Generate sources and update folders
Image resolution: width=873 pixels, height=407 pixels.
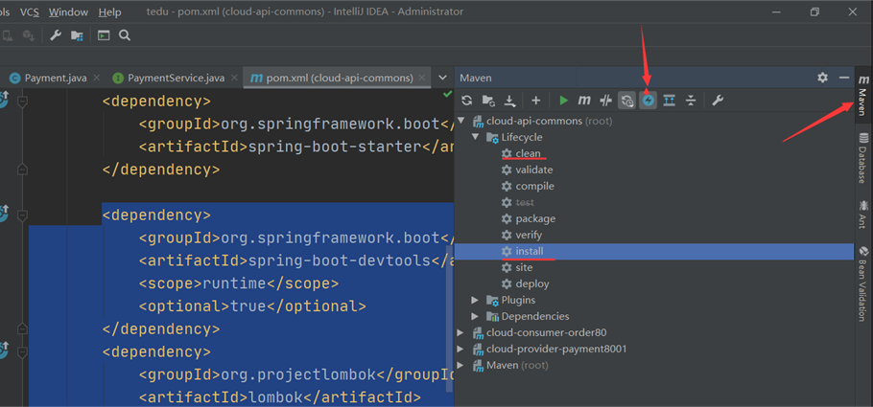pyautogui.click(x=488, y=101)
